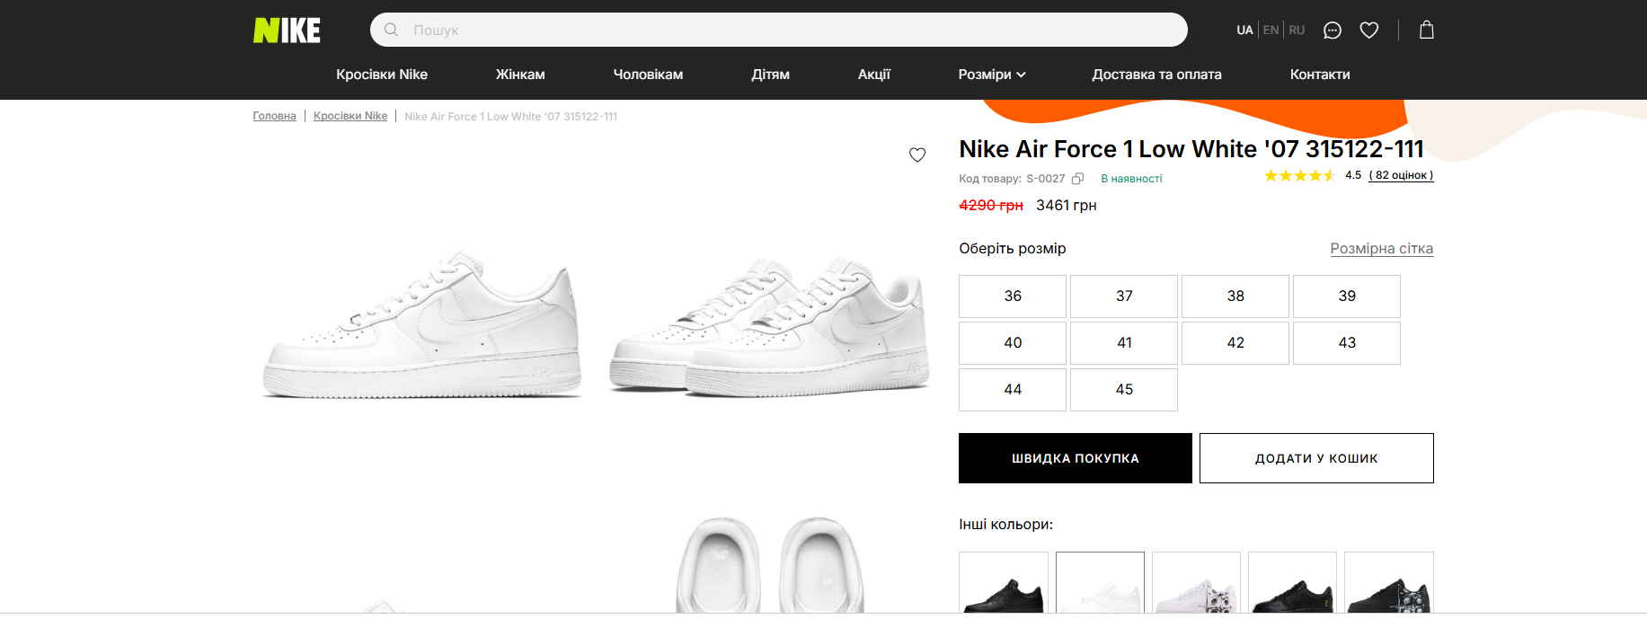1647x619 pixels.
Task: Choose size 45
Action: 1123,390
